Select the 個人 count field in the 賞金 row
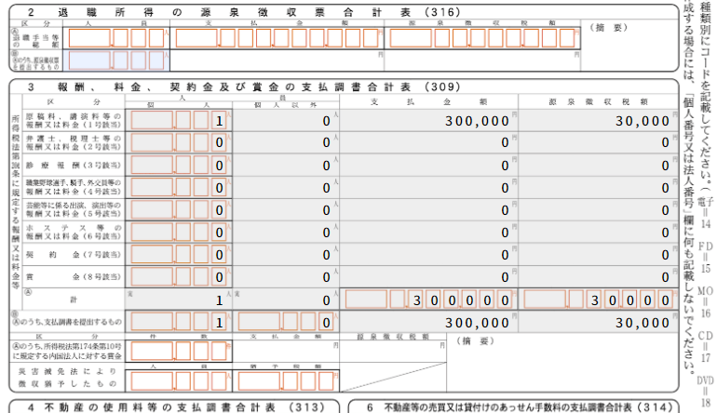This screenshot has width=717, height=413. [179, 277]
